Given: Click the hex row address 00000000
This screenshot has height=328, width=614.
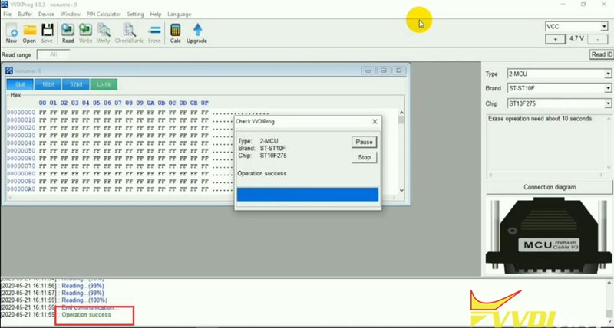Looking at the screenshot, I should coord(21,113).
